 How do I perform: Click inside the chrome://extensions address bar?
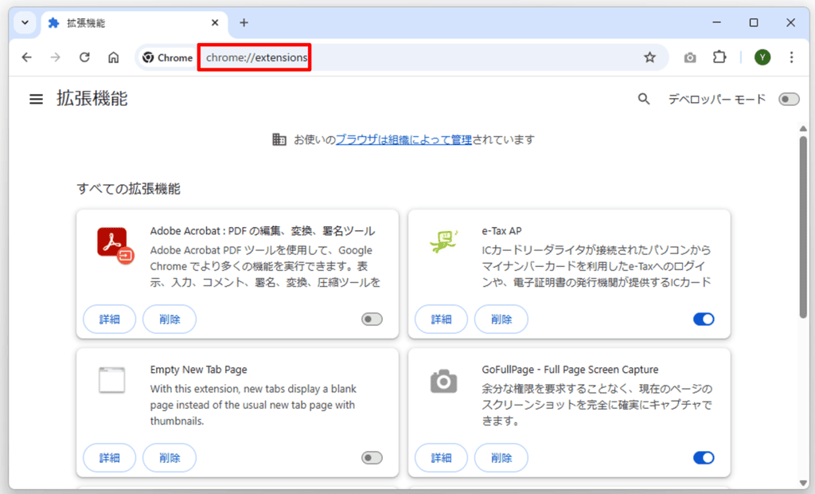click(x=253, y=57)
